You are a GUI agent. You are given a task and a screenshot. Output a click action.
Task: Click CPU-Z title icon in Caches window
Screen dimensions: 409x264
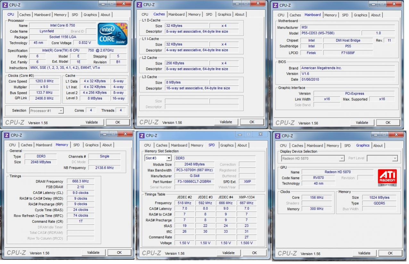pyautogui.click(x=139, y=4)
